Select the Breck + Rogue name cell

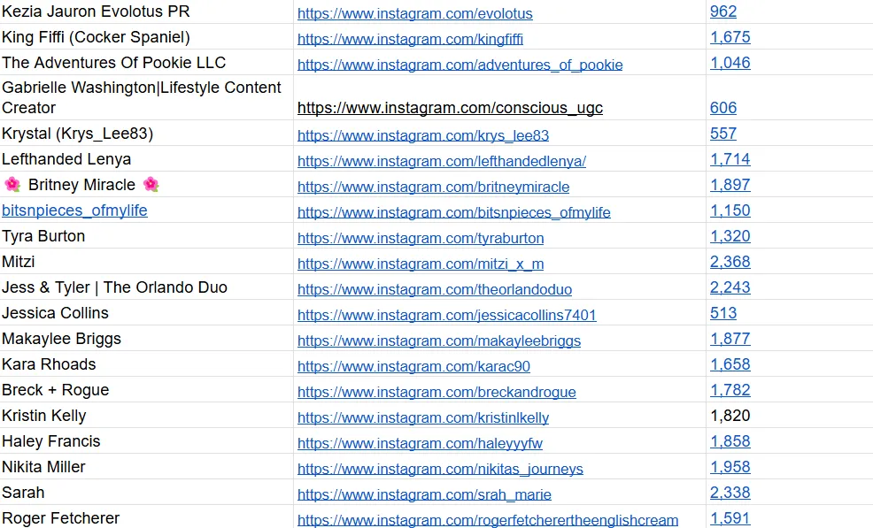point(56,390)
